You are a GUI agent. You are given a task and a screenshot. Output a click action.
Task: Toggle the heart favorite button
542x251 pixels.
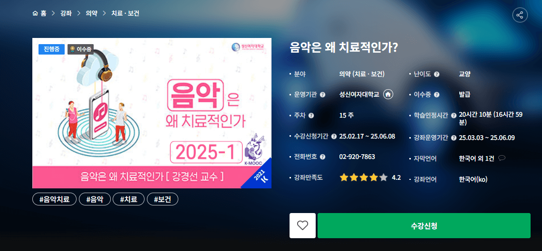(302, 225)
